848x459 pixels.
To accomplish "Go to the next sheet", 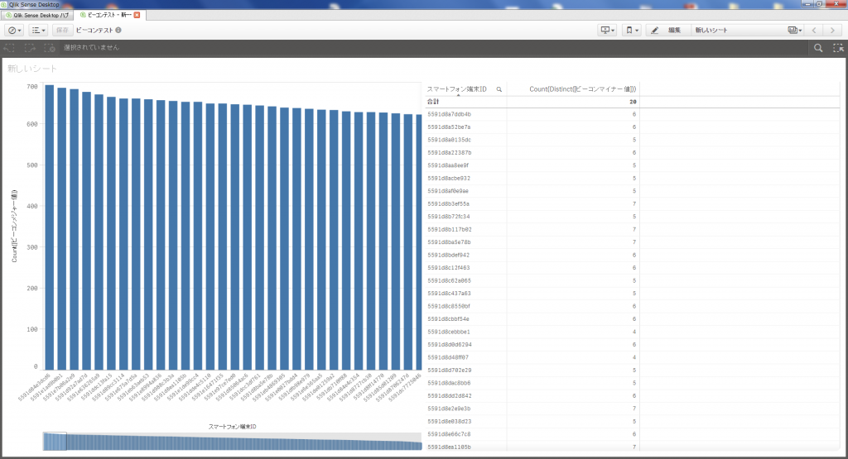I will pos(834,31).
